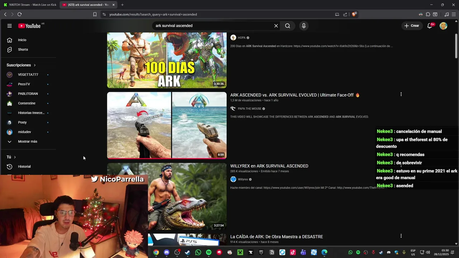Open Microsoft Edge from the taskbar
Viewport: 459px width, 258px height.
pyautogui.click(x=324, y=252)
